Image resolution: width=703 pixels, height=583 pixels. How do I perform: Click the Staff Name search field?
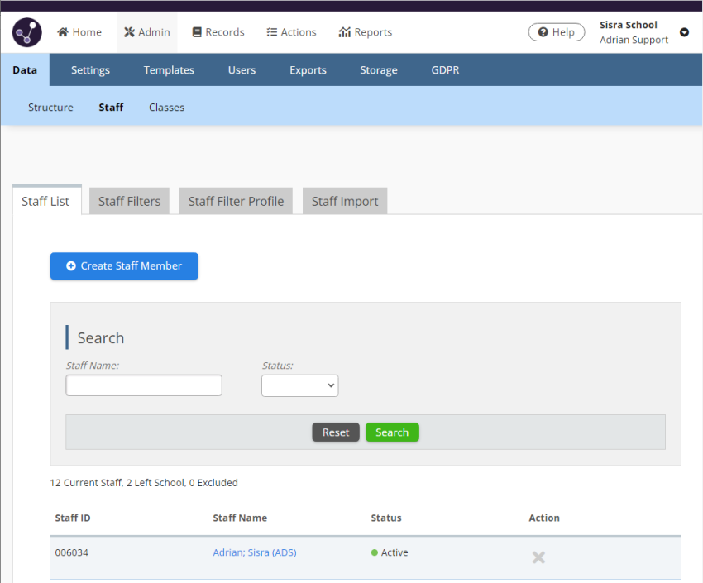(144, 385)
